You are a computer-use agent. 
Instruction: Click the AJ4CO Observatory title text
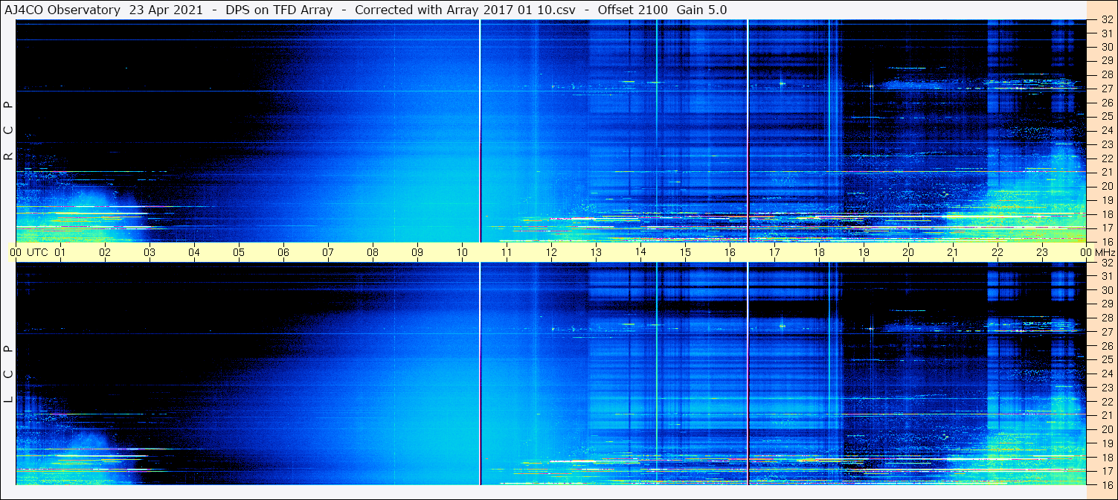[x=63, y=10]
